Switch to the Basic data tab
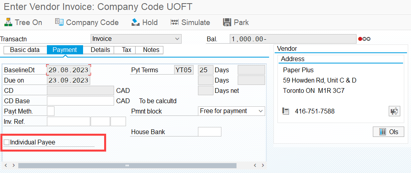The height and width of the screenshot is (173, 411). (25, 50)
